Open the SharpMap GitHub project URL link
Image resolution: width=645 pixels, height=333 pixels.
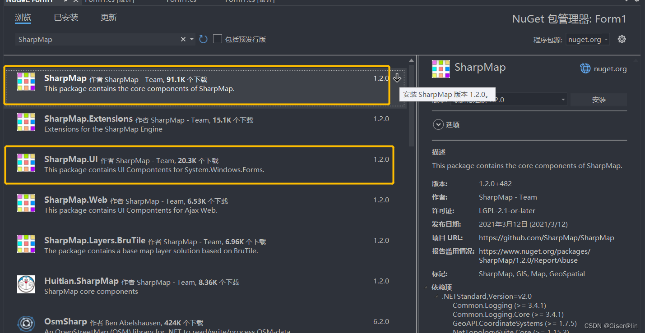coord(547,237)
